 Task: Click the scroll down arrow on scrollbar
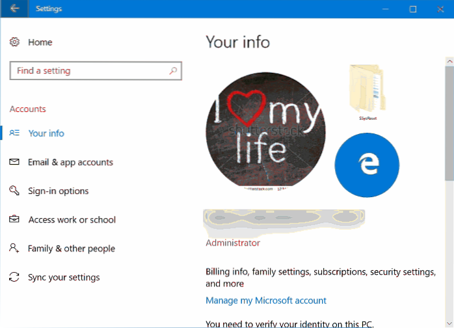tap(449, 323)
